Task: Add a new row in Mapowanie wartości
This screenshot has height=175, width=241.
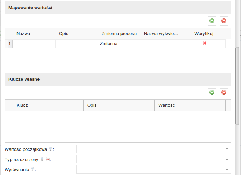Action: pyautogui.click(x=212, y=21)
